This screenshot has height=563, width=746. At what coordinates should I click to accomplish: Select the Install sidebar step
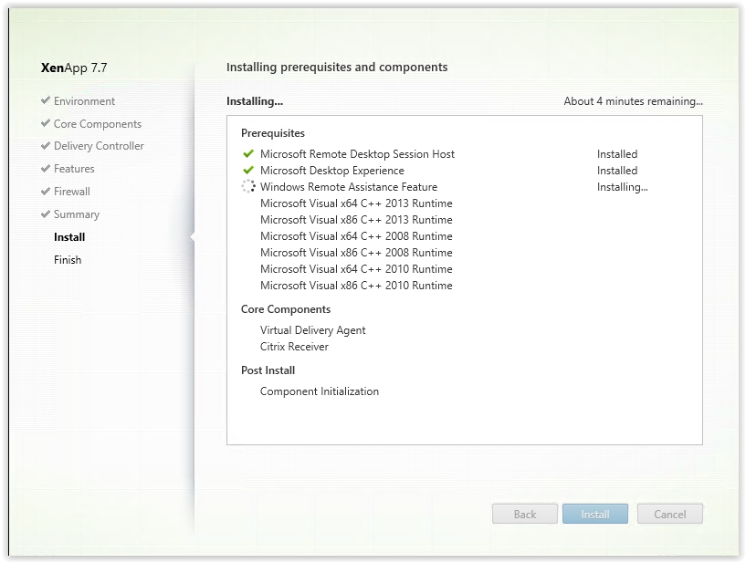(x=69, y=237)
